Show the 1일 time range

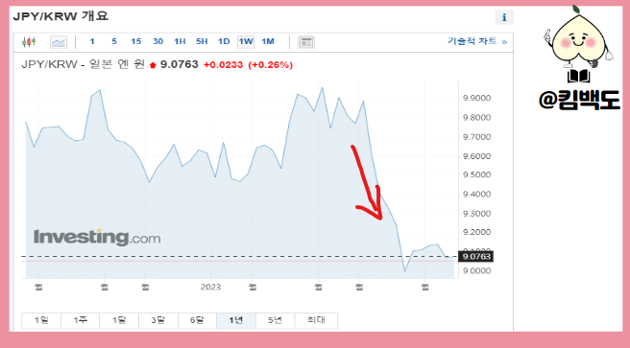pyautogui.click(x=41, y=320)
